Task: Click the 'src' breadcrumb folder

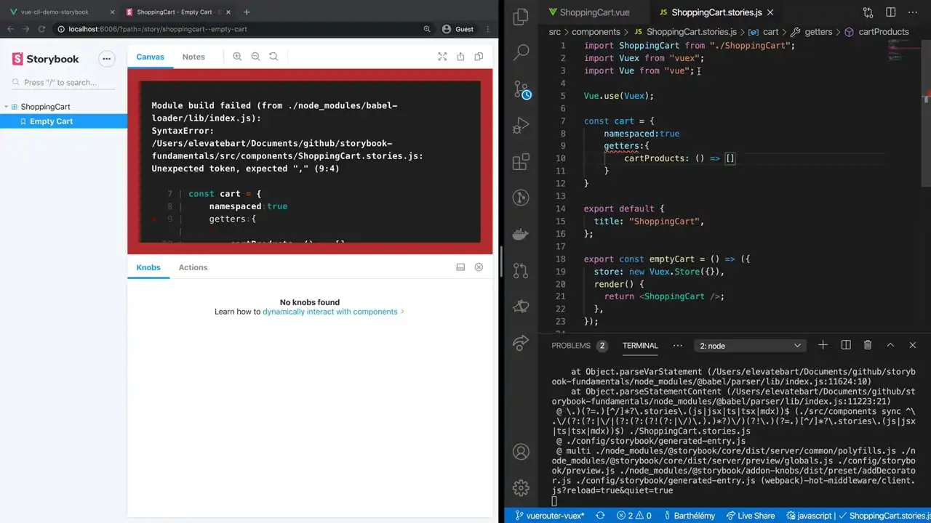Action: point(555,32)
